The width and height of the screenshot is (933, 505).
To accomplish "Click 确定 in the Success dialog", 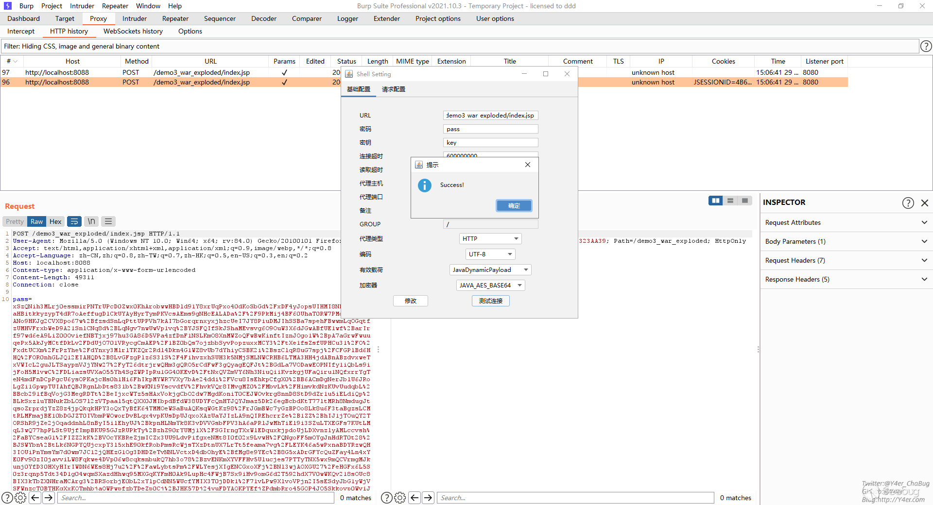I will click(514, 206).
